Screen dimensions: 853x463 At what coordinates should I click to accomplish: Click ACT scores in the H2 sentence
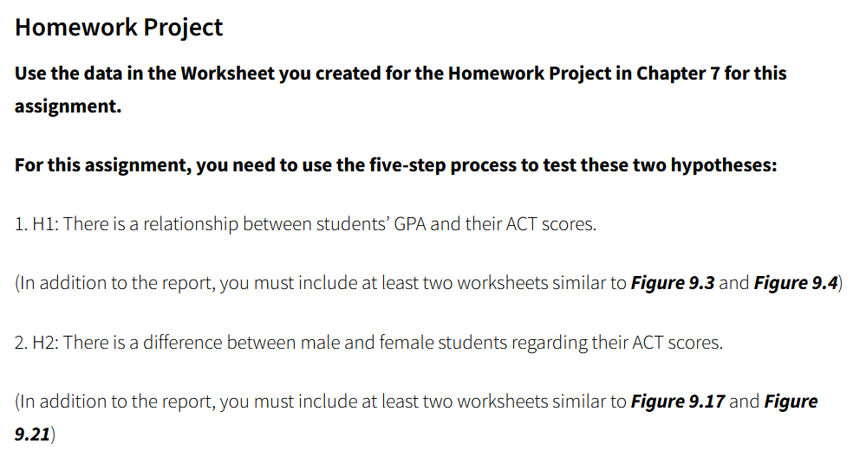click(x=676, y=343)
